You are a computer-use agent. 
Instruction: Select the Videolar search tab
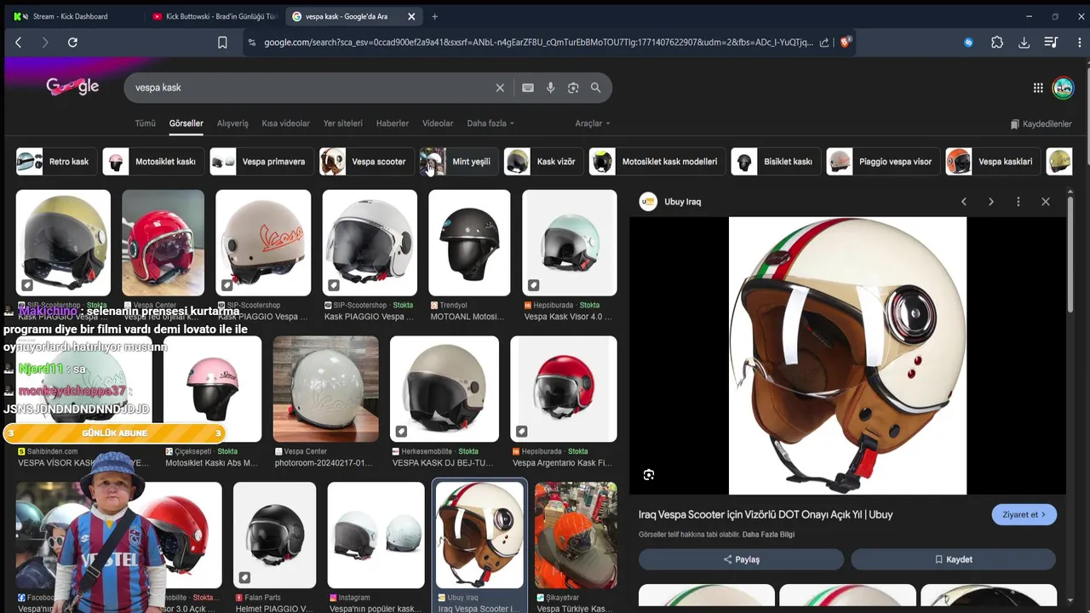click(x=439, y=123)
